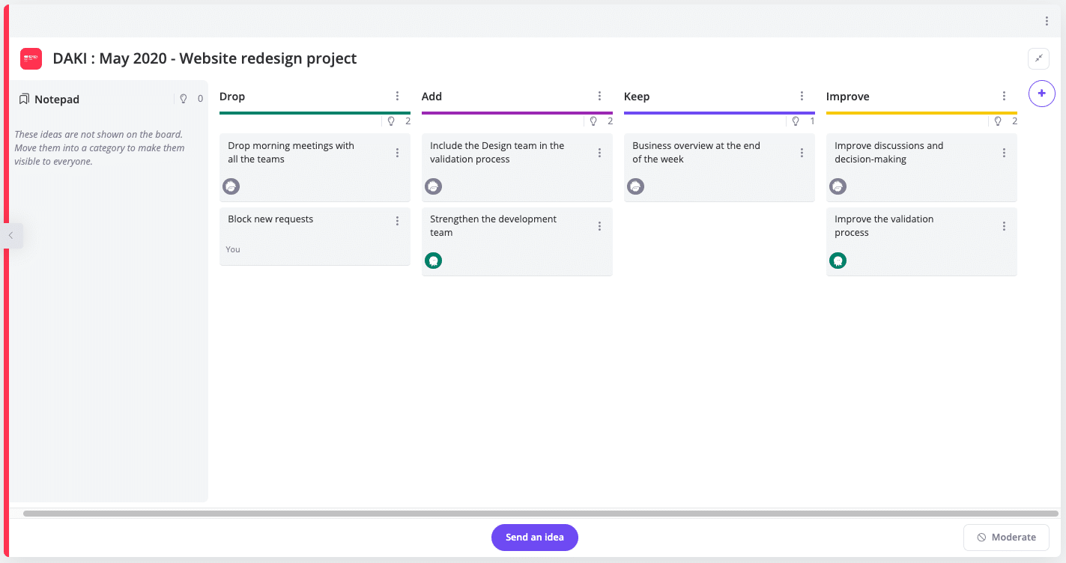
Task: Click the Notepad bookmark icon
Action: coord(25,99)
